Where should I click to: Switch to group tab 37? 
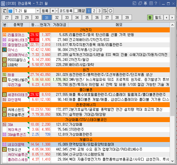(107, 17)
